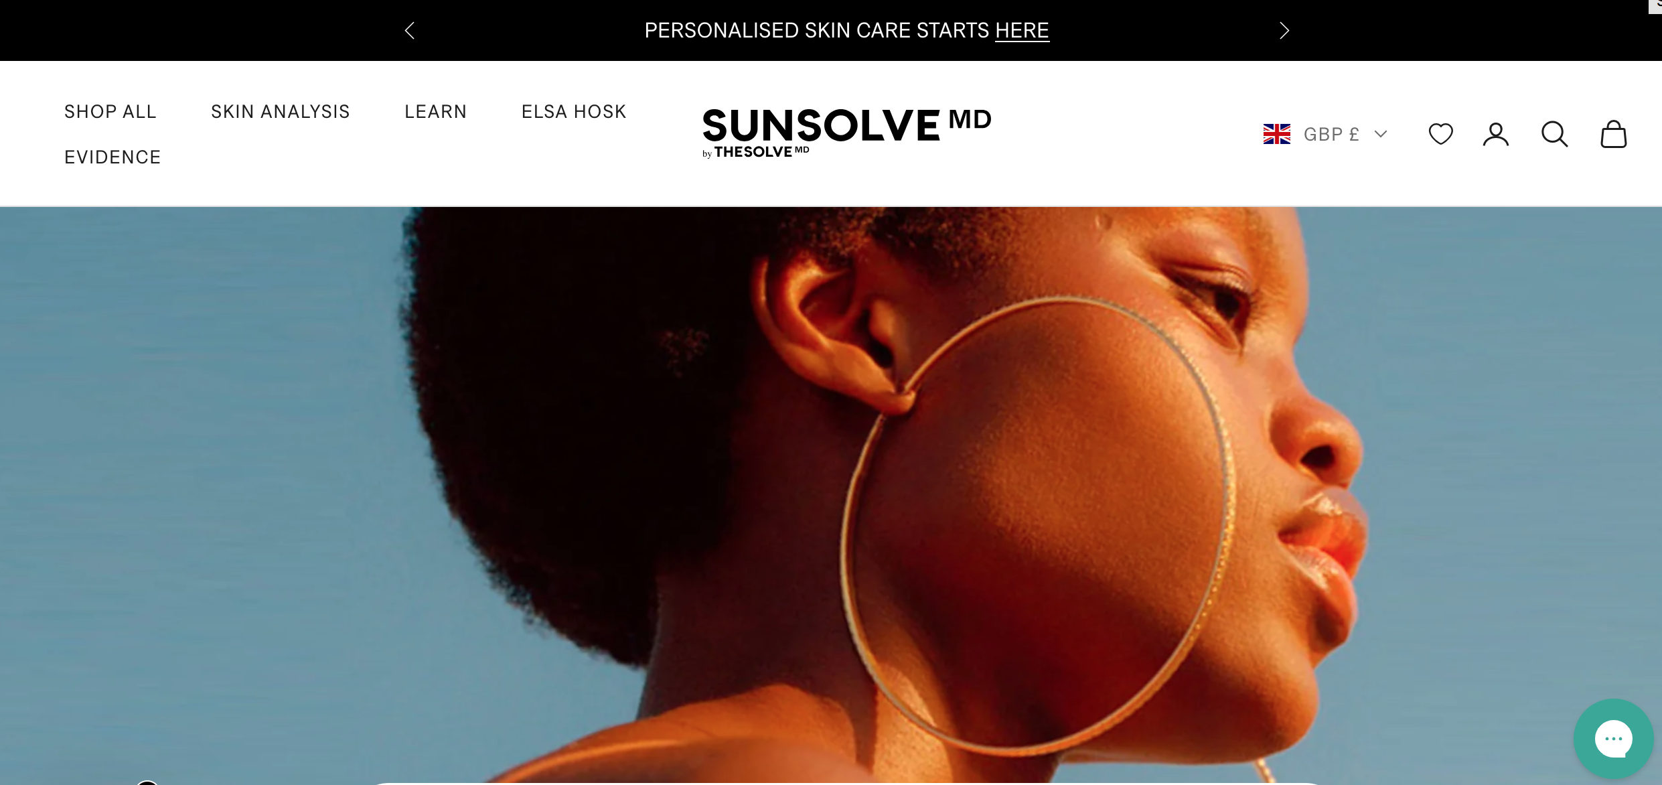1662x785 pixels.
Task: Click the SUNSOLVE MD logo
Action: tap(846, 125)
